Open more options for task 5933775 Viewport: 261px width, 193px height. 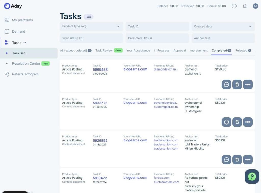(248, 122)
